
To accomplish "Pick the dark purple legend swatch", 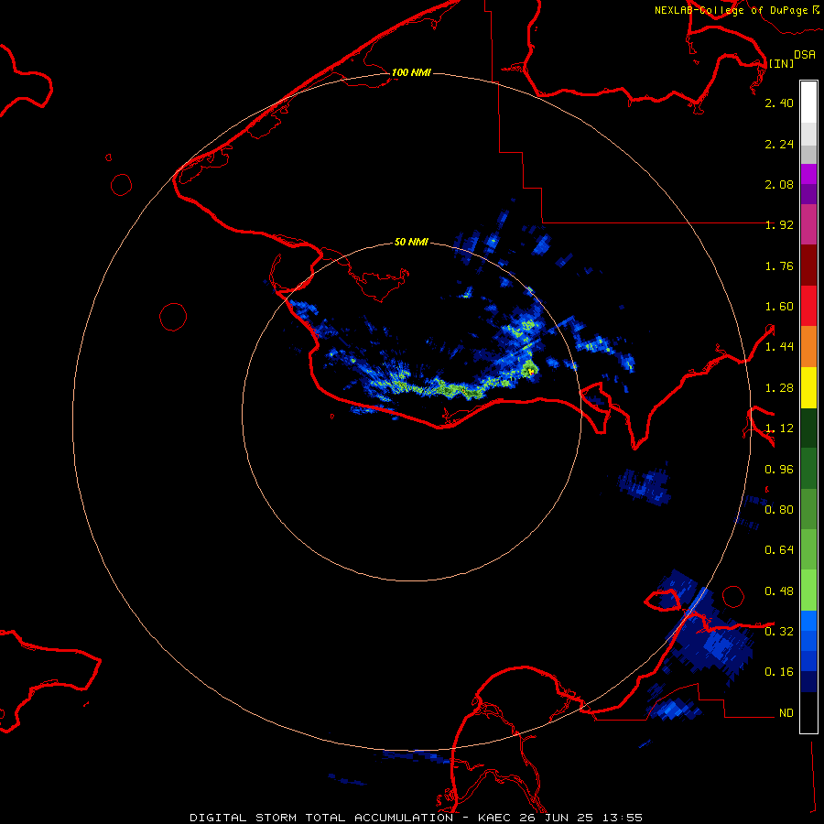I will pos(808,194).
